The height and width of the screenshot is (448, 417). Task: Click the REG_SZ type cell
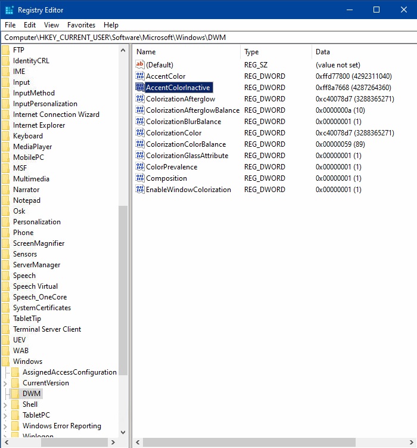[256, 65]
